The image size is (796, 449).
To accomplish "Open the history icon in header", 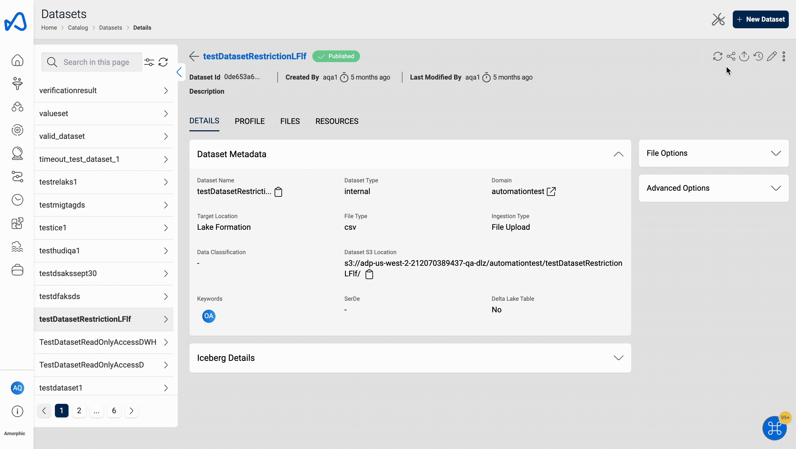I will coord(758,56).
